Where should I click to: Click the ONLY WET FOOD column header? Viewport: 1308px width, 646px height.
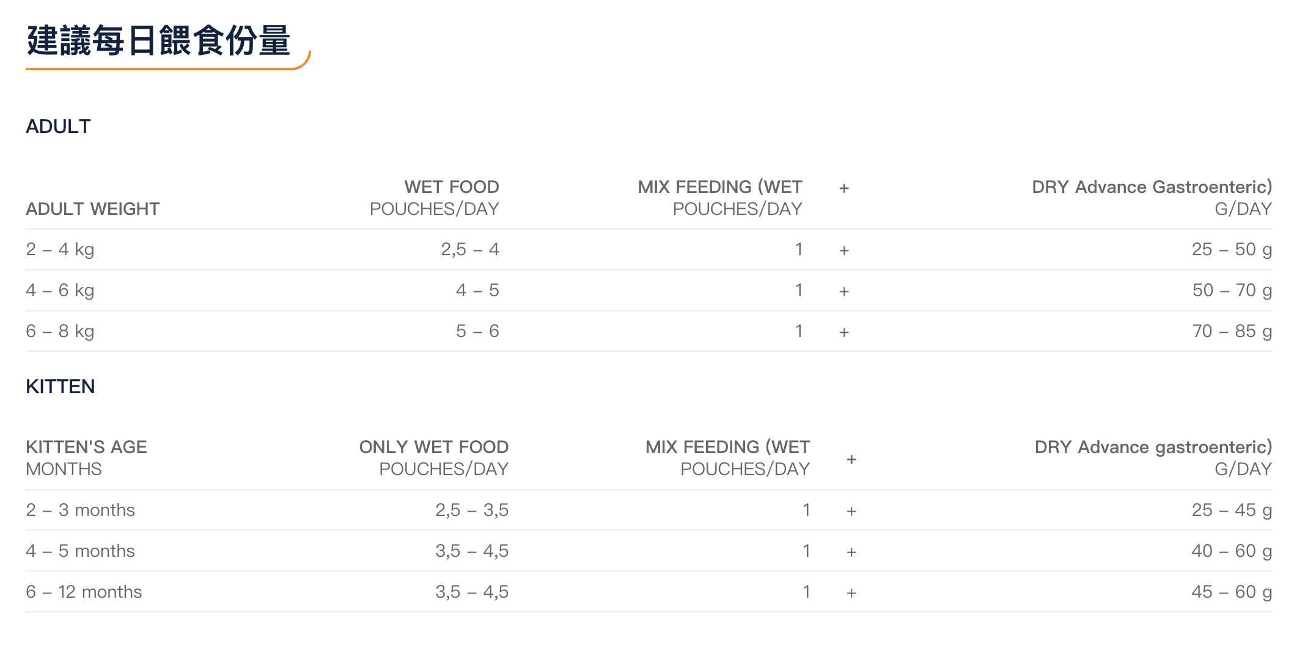tap(433, 447)
